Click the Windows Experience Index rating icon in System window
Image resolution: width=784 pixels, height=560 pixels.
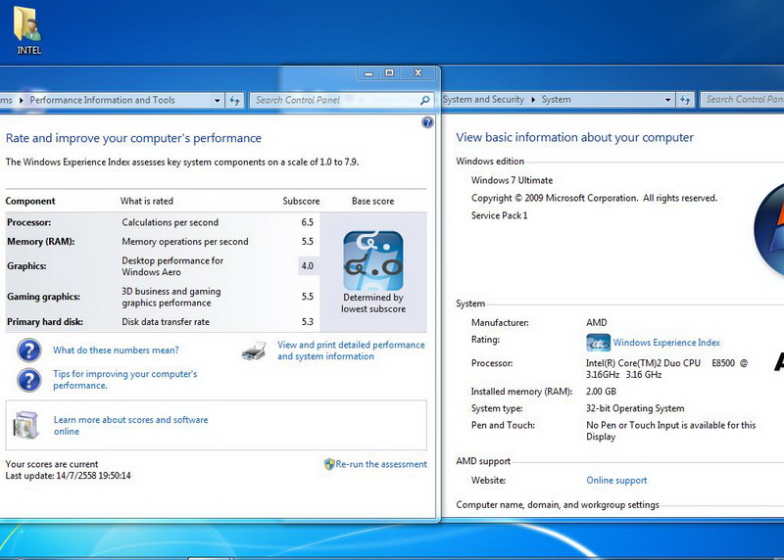click(598, 343)
